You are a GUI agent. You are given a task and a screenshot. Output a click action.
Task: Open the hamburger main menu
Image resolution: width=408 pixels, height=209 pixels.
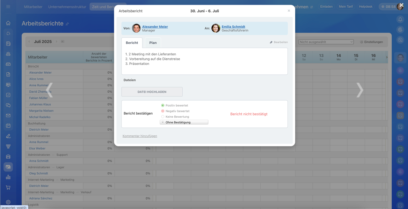pos(8,7)
